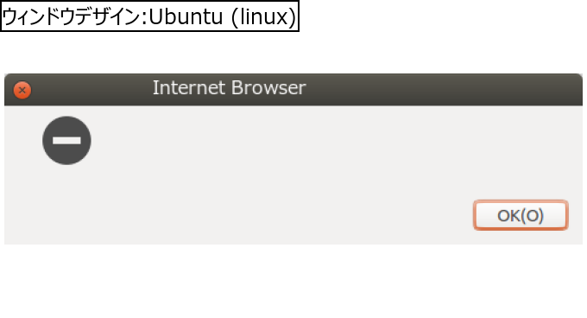Dismiss the dialog using OK(O)

click(x=521, y=215)
